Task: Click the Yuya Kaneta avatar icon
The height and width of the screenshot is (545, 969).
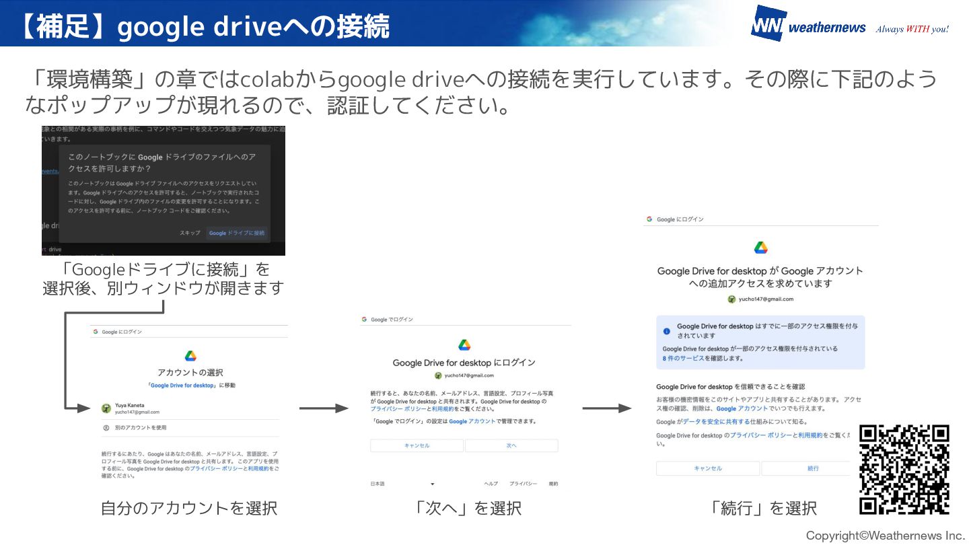Action: pos(106,408)
